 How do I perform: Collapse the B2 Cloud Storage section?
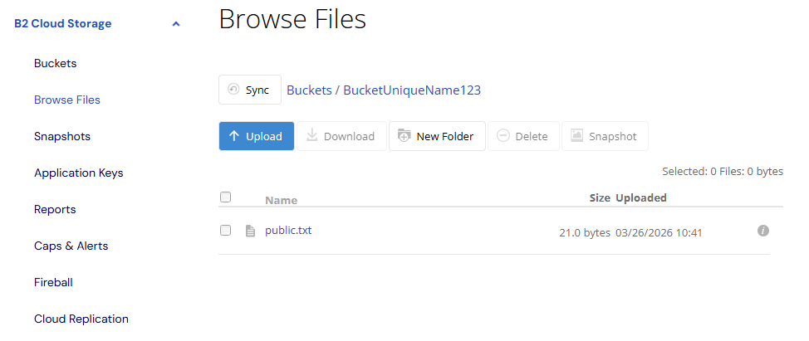click(175, 24)
